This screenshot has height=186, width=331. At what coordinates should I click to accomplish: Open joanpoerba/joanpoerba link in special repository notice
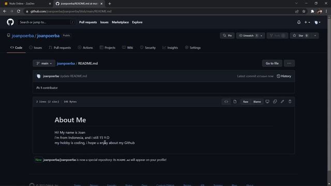[59, 160]
